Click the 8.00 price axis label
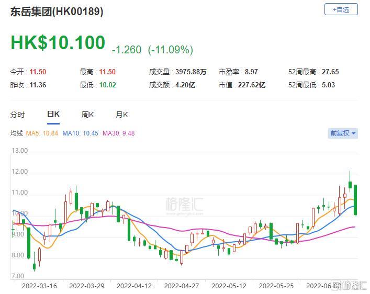Image resolution: width=370 pixels, height=294 pixels. pos(18,255)
